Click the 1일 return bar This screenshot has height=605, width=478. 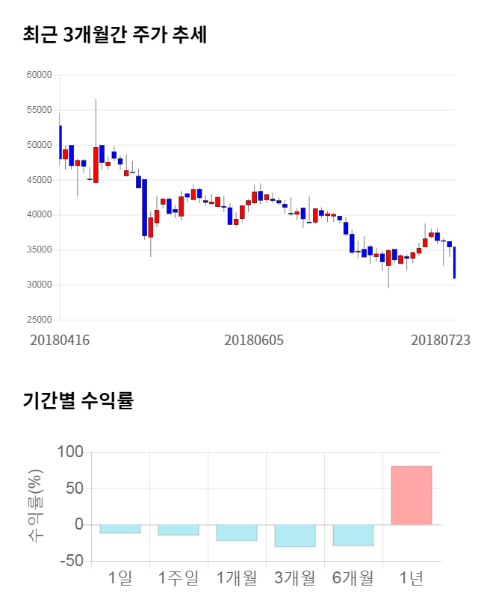[120, 529]
